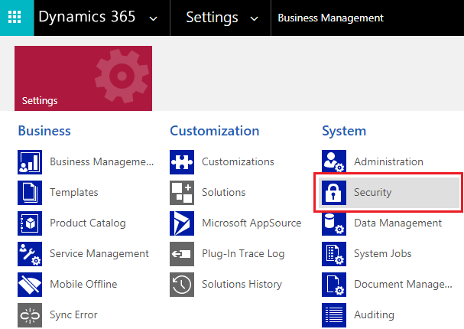Viewport: 464px width, 329px height.
Task: Click the Customization group heading
Action: pos(215,131)
